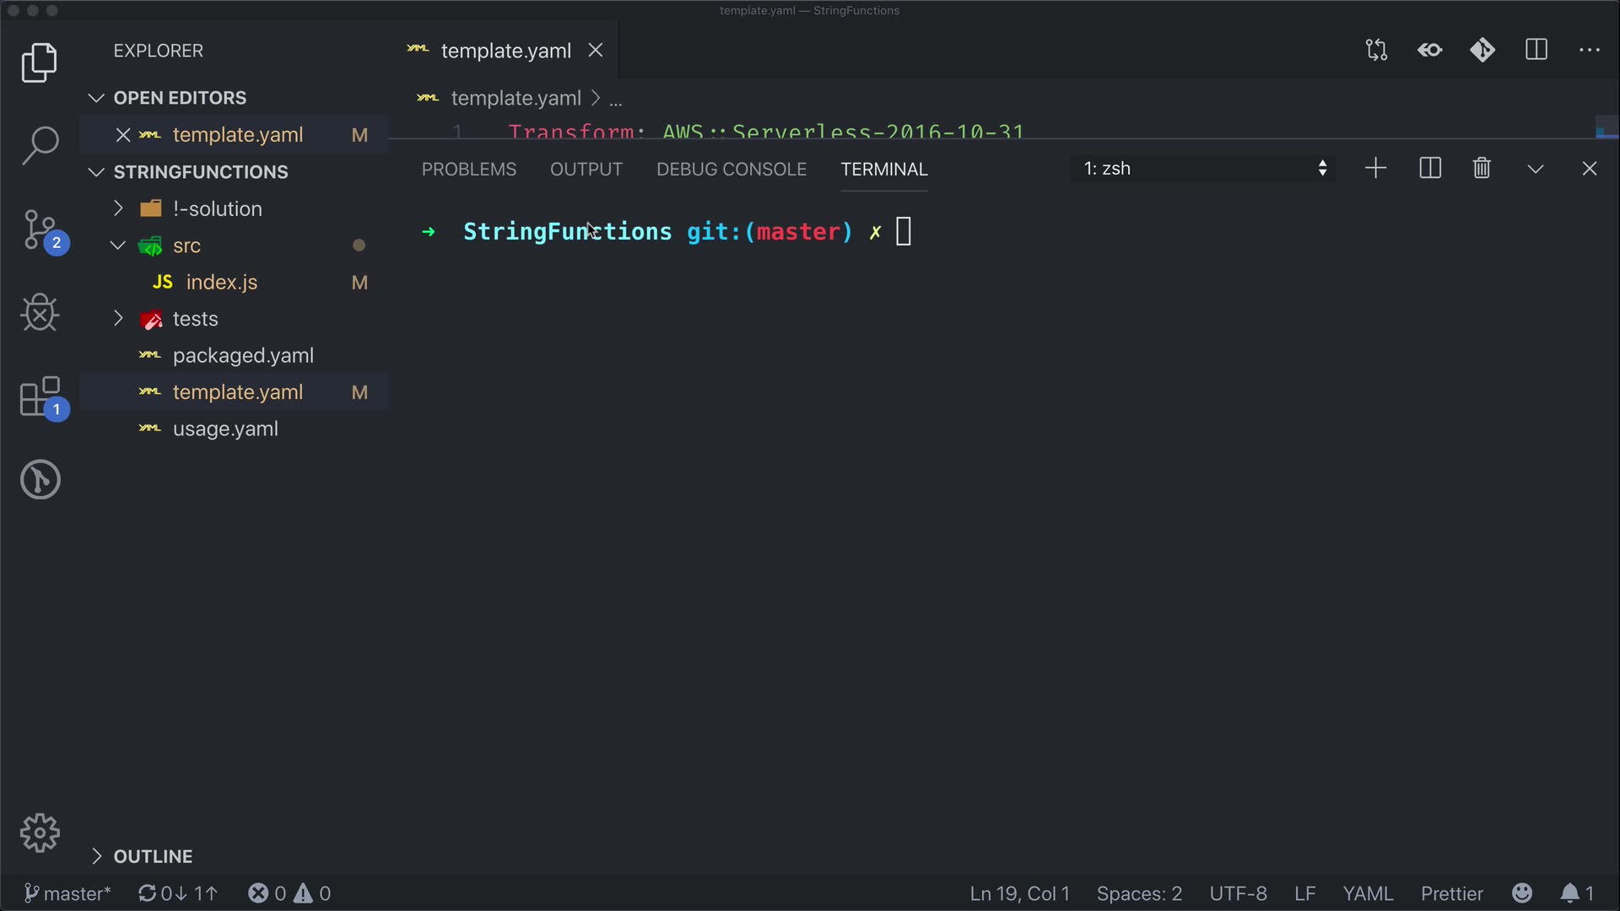1620x911 pixels.
Task: Expand the !-solution folder
Action: [x=217, y=209]
